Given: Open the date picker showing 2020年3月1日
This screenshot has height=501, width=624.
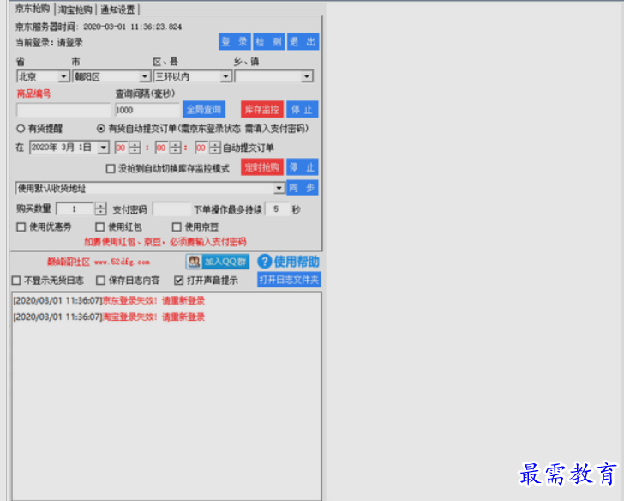Looking at the screenshot, I should point(103,148).
